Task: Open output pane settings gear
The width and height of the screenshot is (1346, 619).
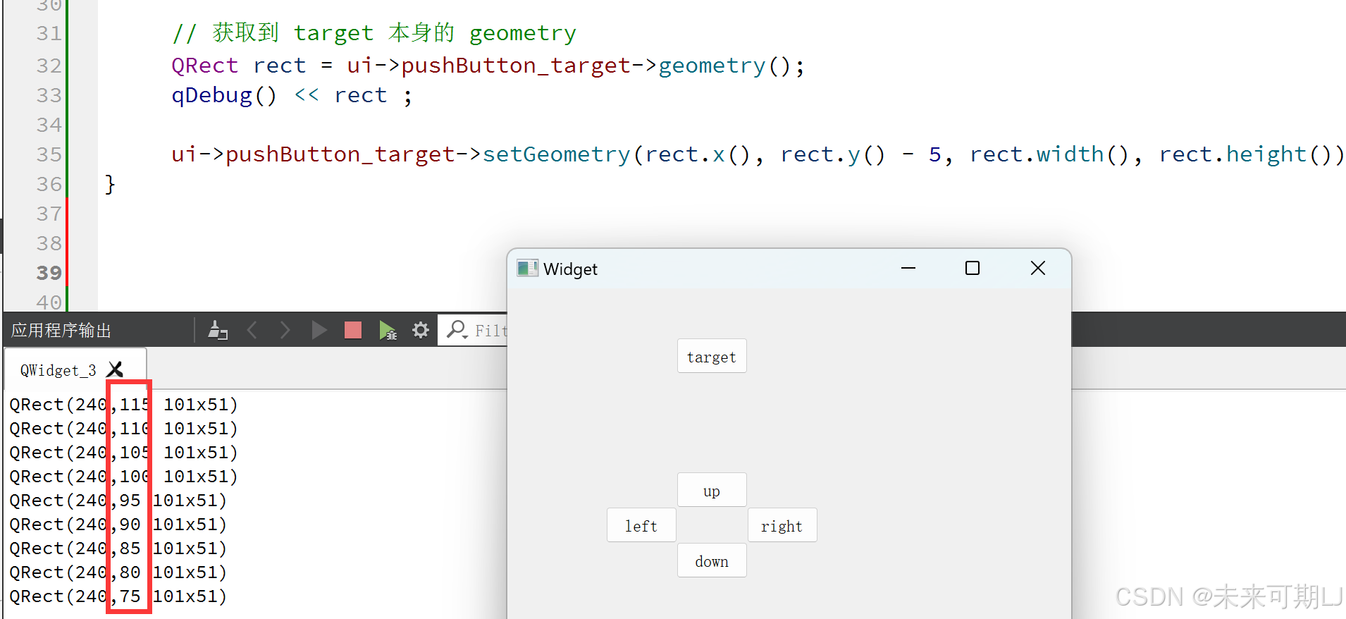Action: tap(421, 330)
